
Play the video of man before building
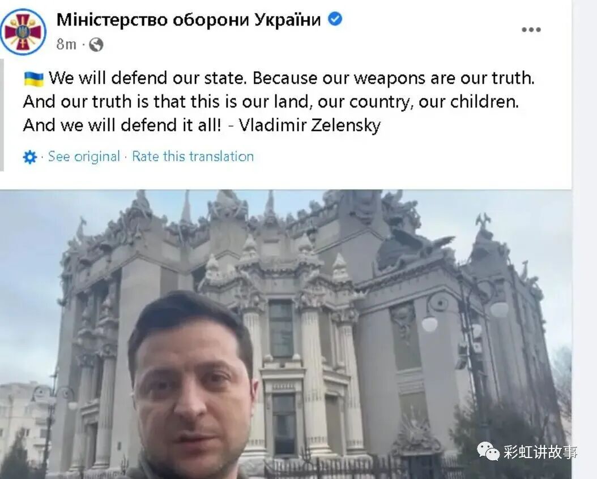click(x=285, y=334)
